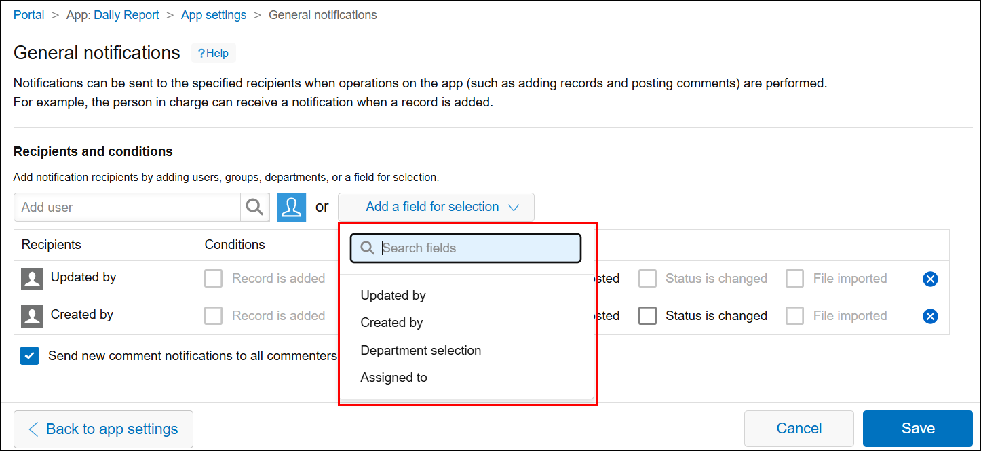Remove the Created by recipient row

click(930, 316)
